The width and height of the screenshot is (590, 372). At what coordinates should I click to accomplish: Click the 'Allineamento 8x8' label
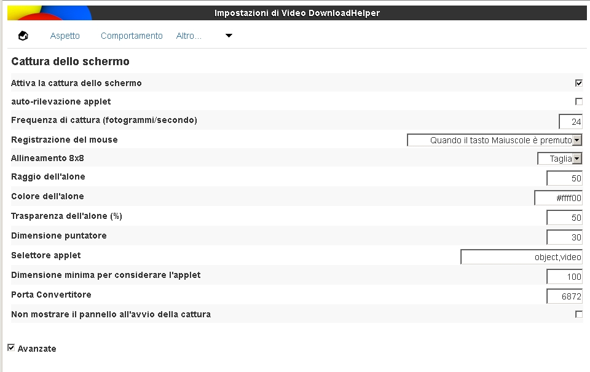pyautogui.click(x=47, y=158)
